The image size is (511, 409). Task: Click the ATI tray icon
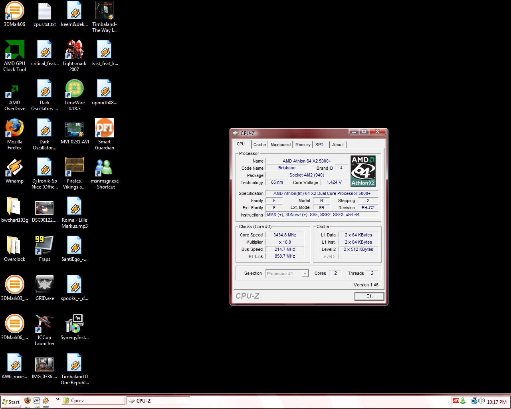click(456, 401)
